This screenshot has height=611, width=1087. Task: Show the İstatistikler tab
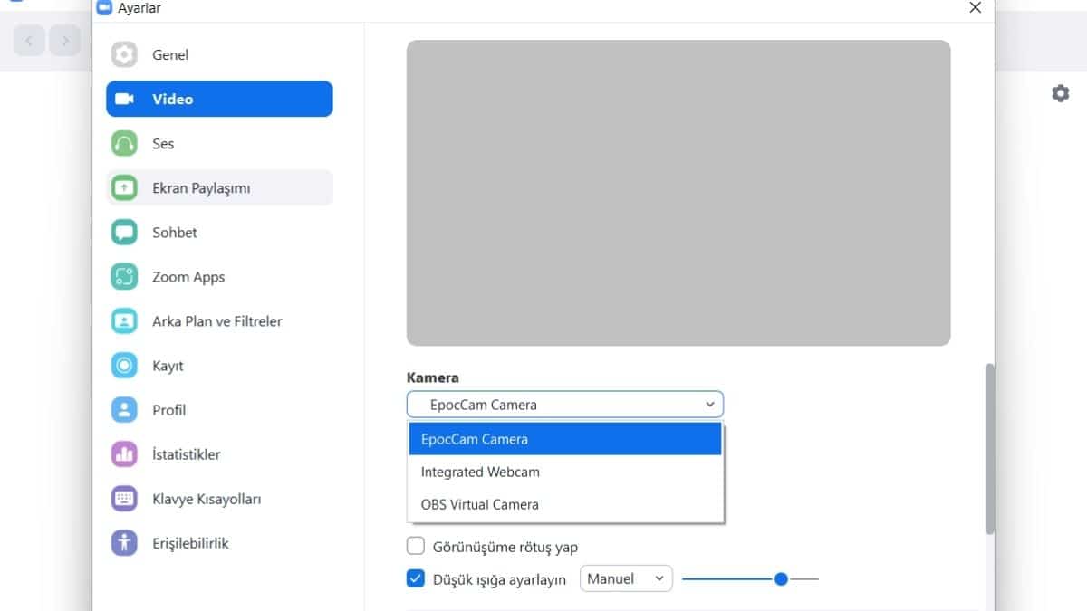click(219, 453)
